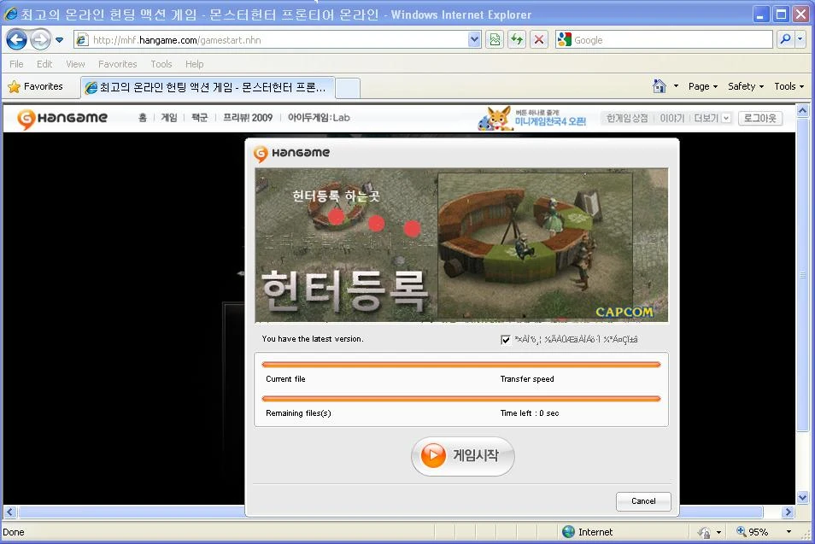The width and height of the screenshot is (815, 544).
Task: Open the search provider dropdown arrow
Action: 800,39
